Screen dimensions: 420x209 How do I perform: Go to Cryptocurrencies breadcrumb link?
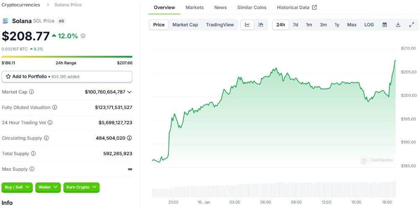pos(21,5)
